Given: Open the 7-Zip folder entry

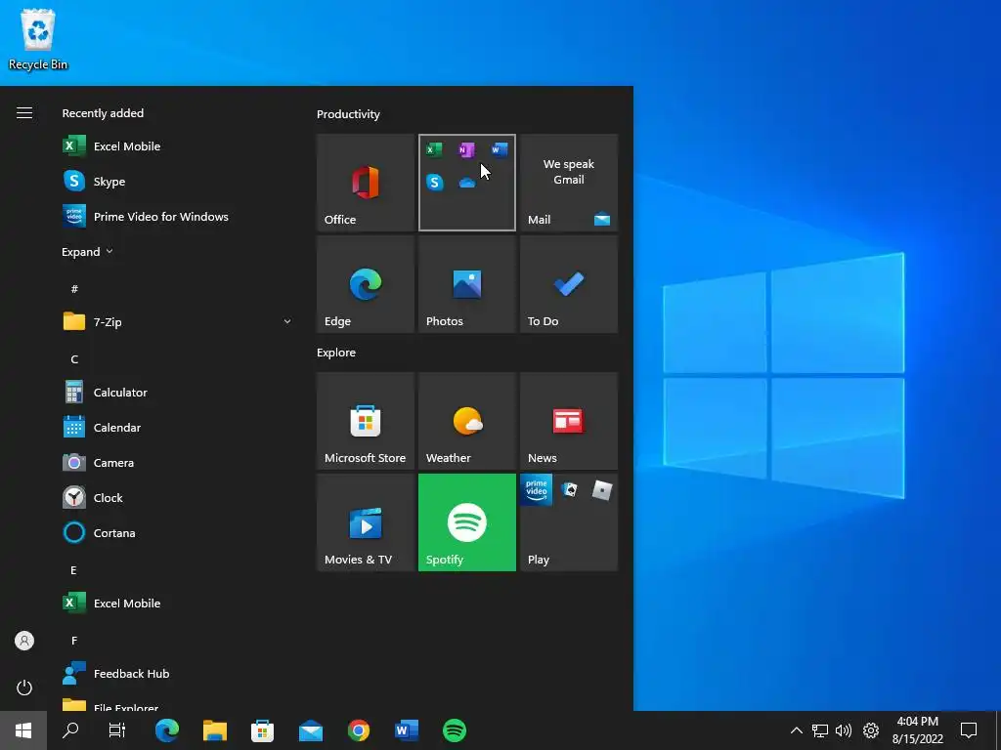Looking at the screenshot, I should tap(176, 321).
